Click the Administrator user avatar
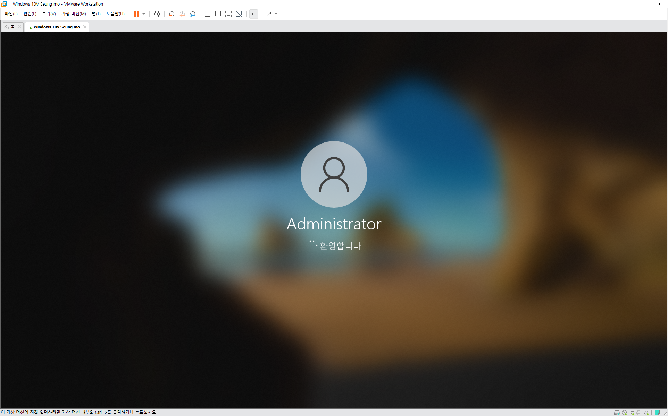This screenshot has width=668, height=416. pos(334,174)
